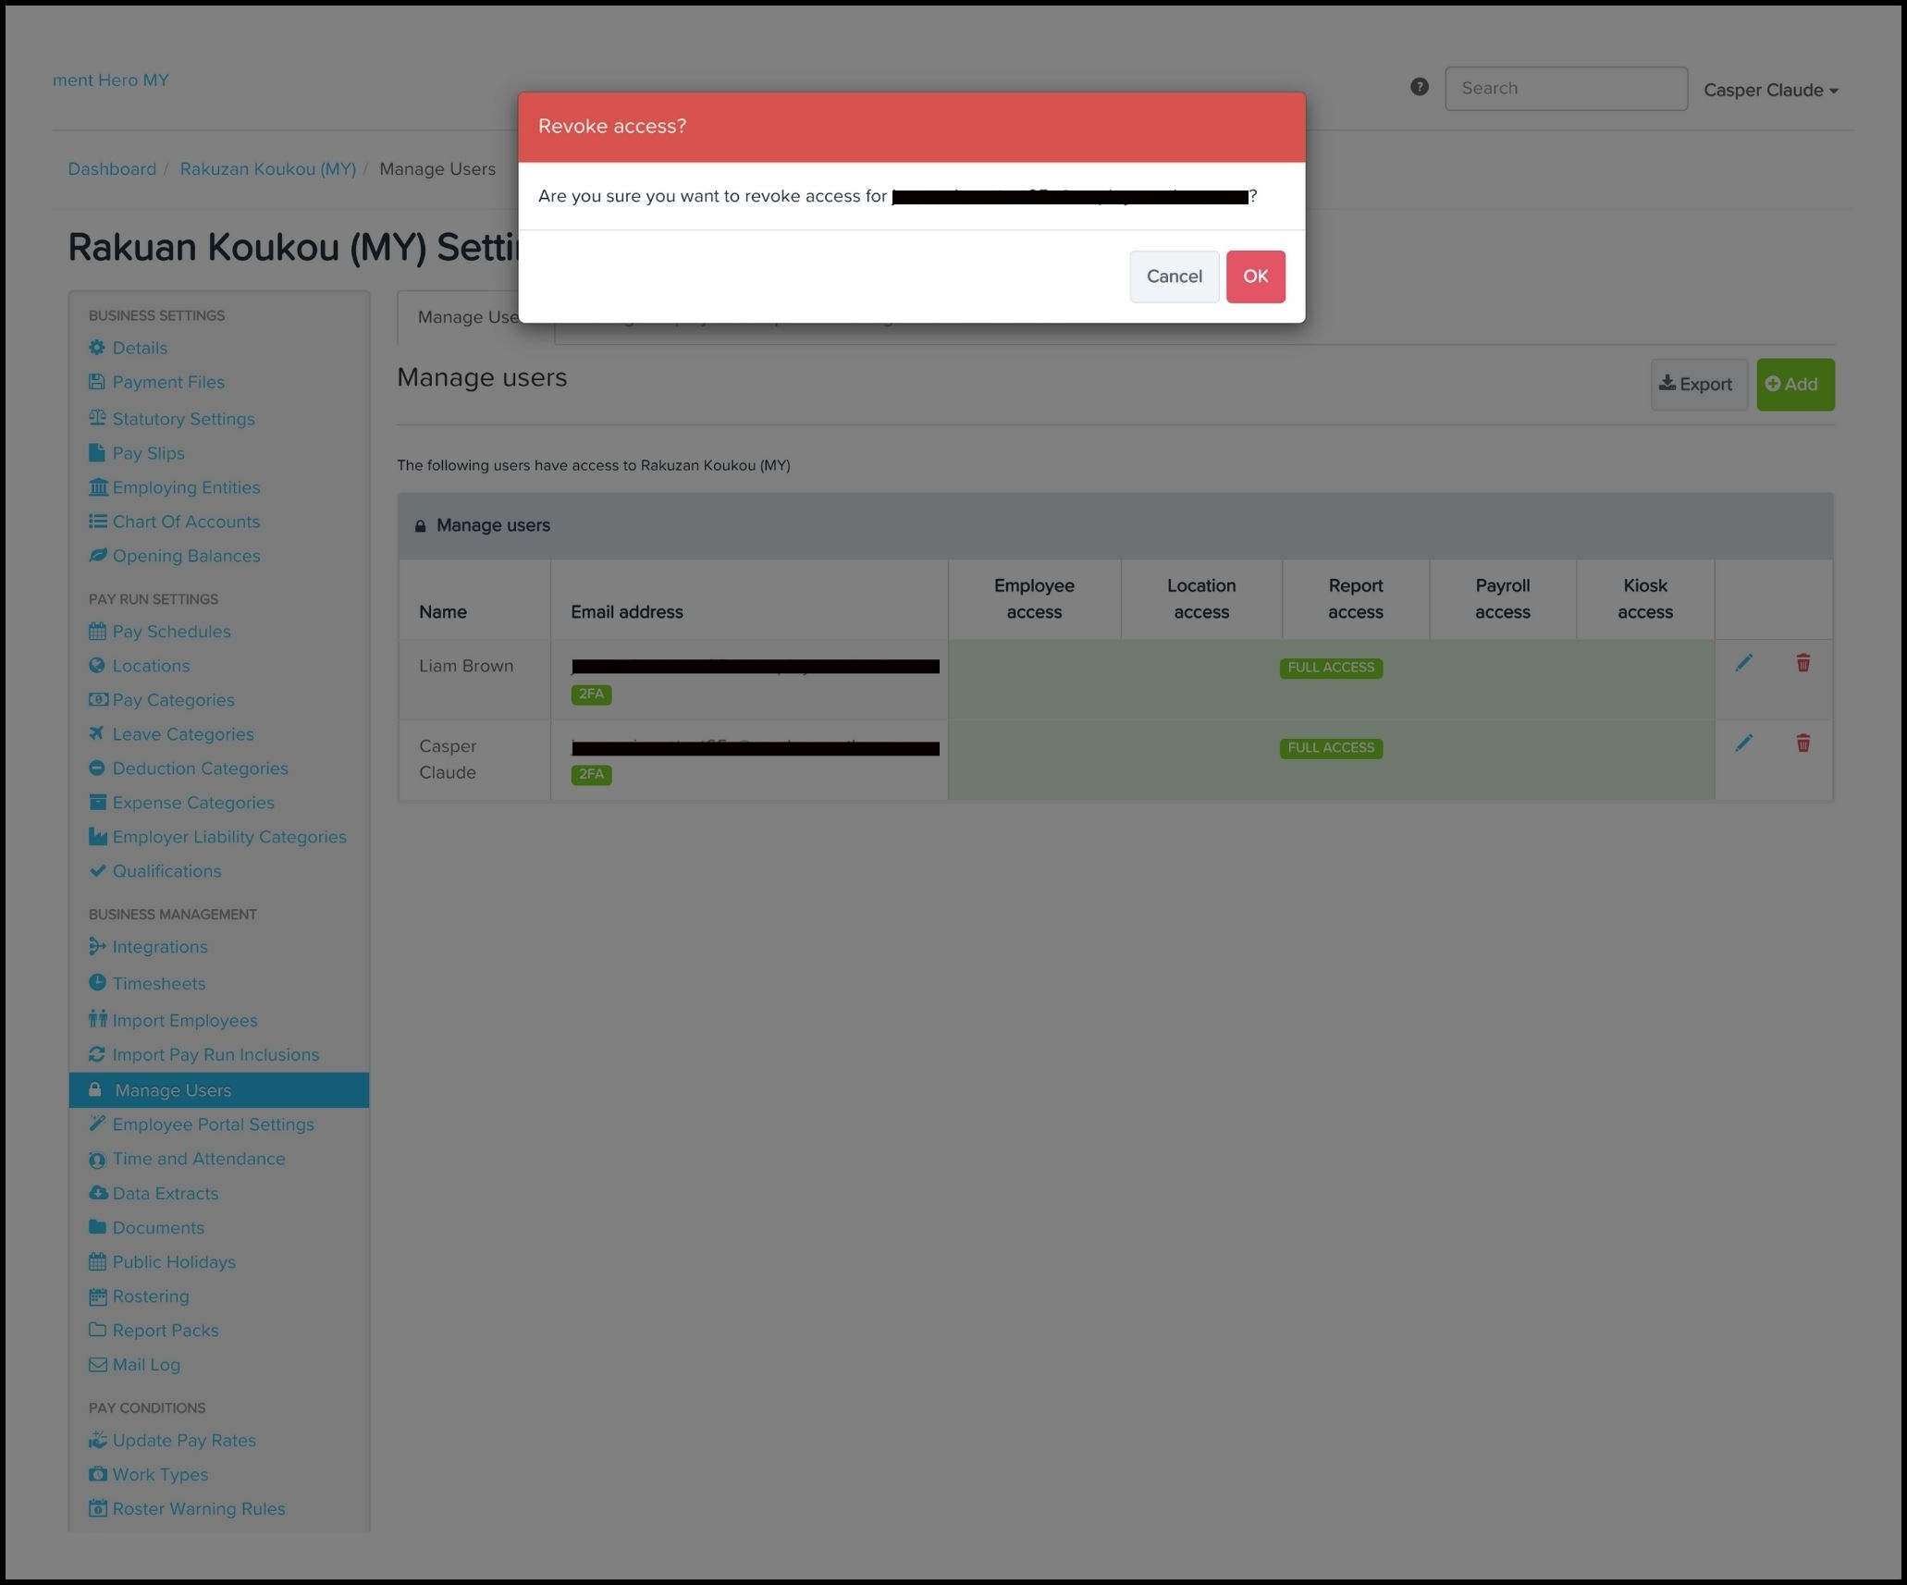Click the Import Pay Run Inclusions refresh icon
This screenshot has width=1907, height=1585.
coord(97,1054)
